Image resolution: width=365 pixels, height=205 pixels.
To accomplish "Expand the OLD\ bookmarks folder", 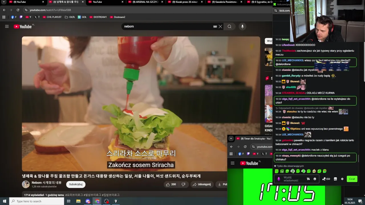I will 70,17.
